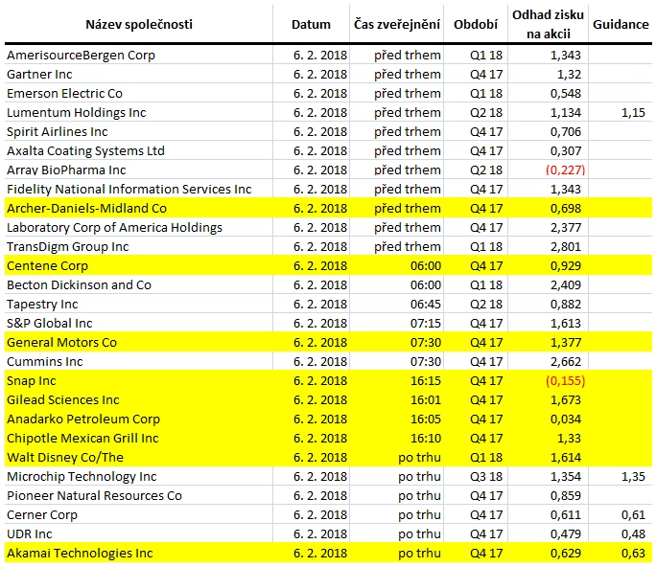This screenshot has width=656, height=567.
Task: Click Akamai guidance value 0,63
Action: tap(633, 554)
